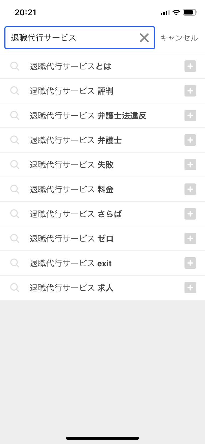The height and width of the screenshot is (444, 205).
Task: Add 評判 suggestion to search box
Action: point(190,91)
